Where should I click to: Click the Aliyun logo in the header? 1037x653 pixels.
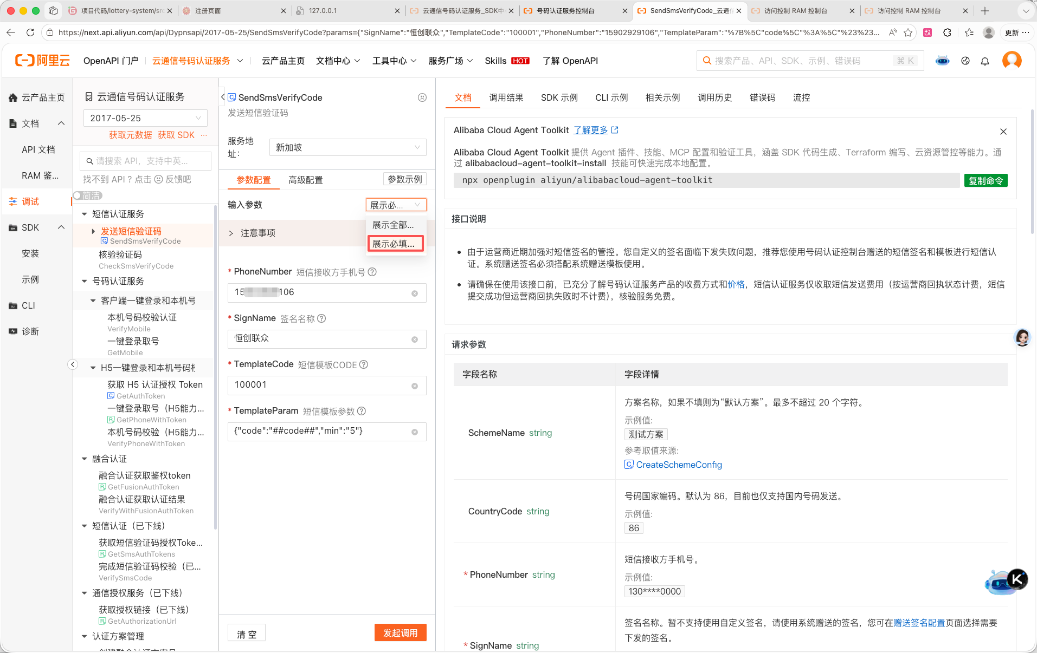tap(42, 61)
